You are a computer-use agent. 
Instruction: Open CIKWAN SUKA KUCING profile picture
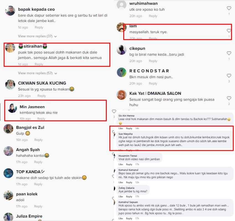[10, 85]
